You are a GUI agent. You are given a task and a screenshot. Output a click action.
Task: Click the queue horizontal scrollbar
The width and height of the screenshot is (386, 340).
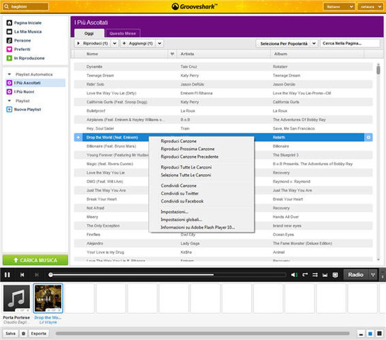pyautogui.click(x=202, y=334)
